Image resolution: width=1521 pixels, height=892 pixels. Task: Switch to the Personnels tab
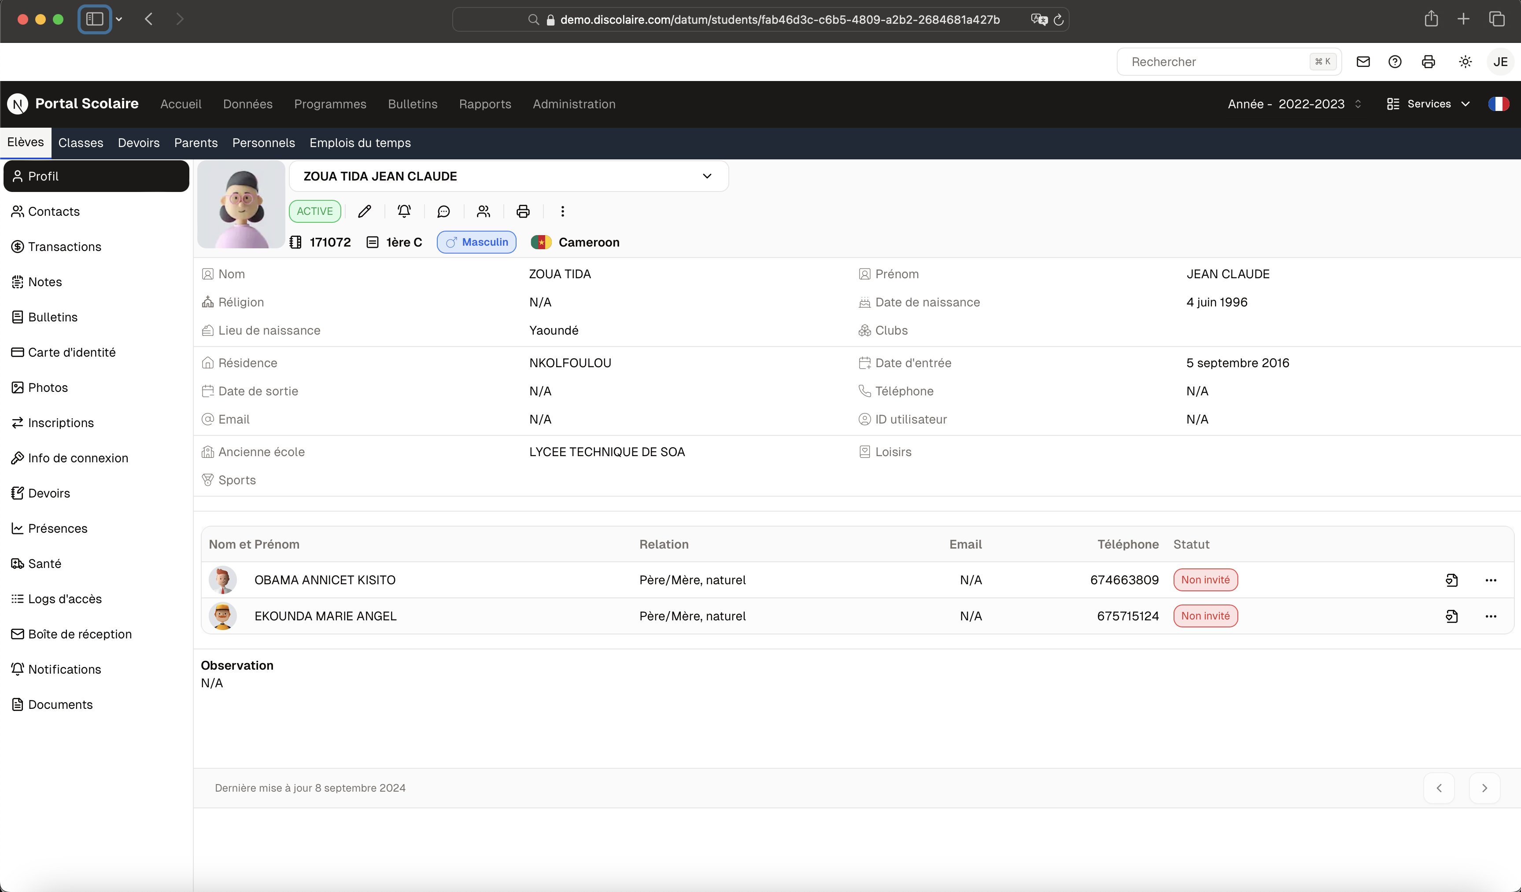263,143
